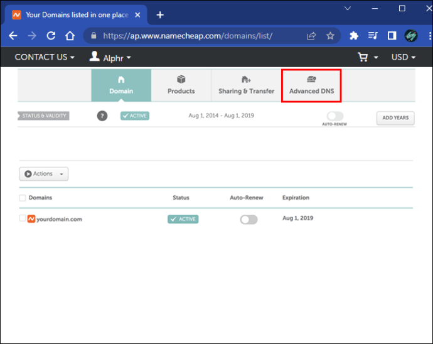Image resolution: width=433 pixels, height=344 pixels.
Task: Open the browser home page
Action: pyautogui.click(x=70, y=36)
